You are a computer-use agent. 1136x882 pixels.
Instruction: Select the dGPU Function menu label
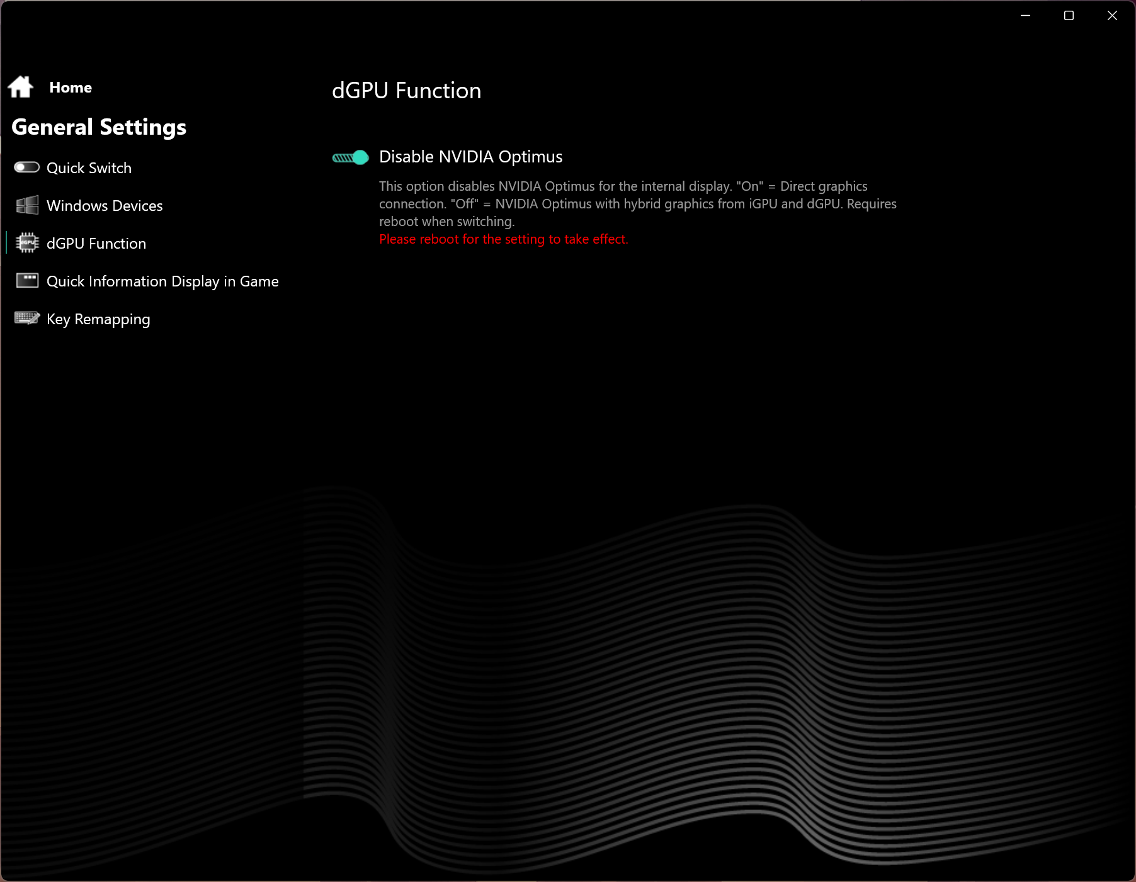(96, 244)
